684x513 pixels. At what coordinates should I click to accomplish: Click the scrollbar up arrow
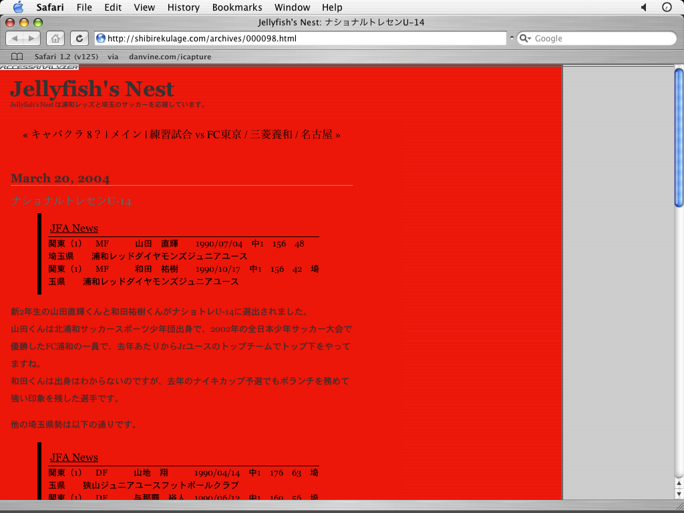pos(679,483)
